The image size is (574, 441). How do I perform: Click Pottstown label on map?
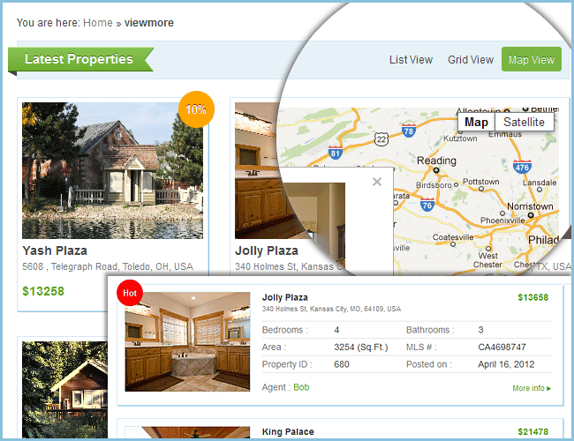coord(480,182)
